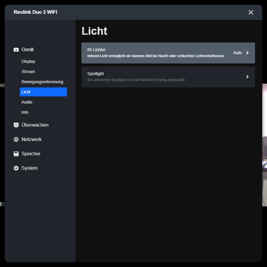The height and width of the screenshot is (267, 267).
Task: Close the Reolink Duo 3 WIFI dialog
Action: coord(250,12)
